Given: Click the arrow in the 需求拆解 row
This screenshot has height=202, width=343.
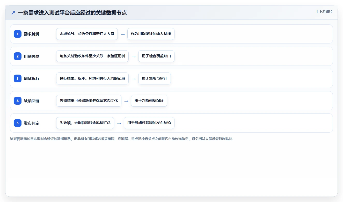Looking at the screenshot, I should (123, 34).
